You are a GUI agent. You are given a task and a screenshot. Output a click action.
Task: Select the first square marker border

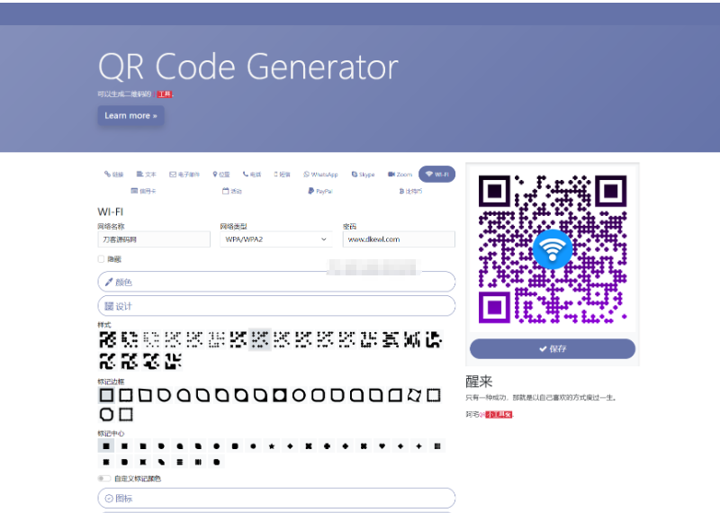(106, 395)
